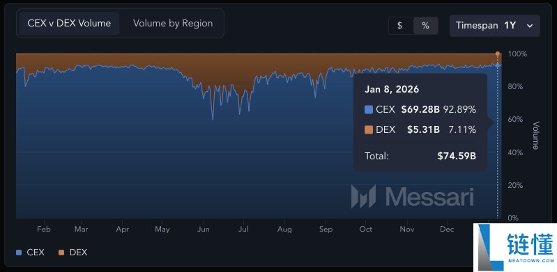557x272 pixels.
Task: Click the Aug x-axis label
Action: (284, 230)
